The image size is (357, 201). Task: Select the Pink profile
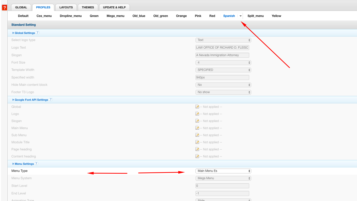pyautogui.click(x=198, y=16)
